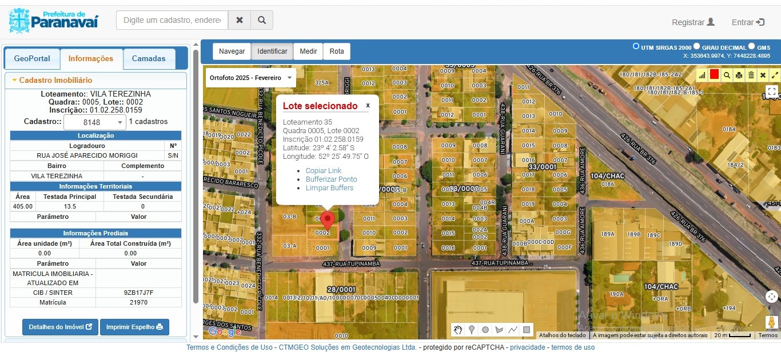Switch to the Camadas tab
781x352 pixels.
click(x=149, y=58)
